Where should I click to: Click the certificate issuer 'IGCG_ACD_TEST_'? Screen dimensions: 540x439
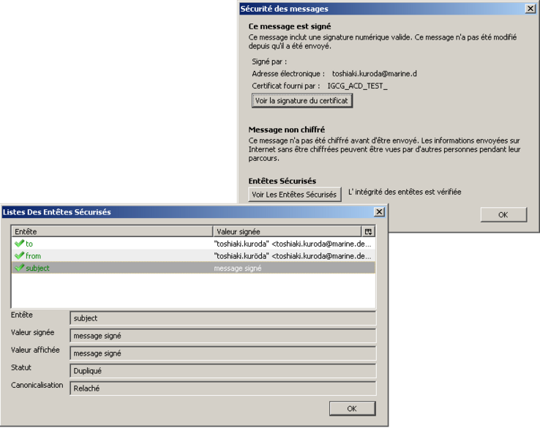click(x=358, y=86)
